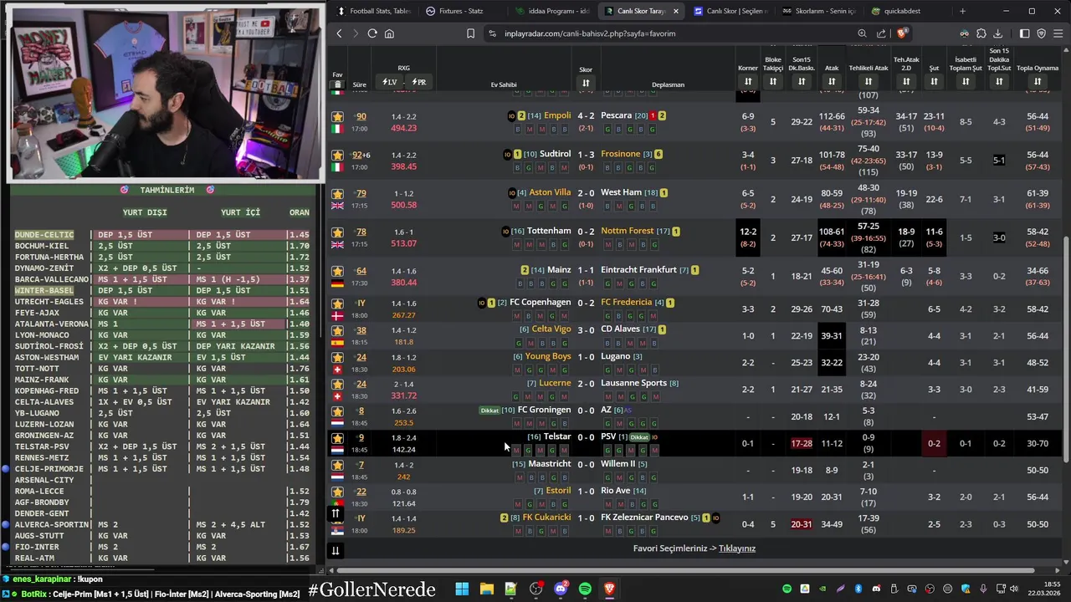Viewport: 1071px width, 602px height.
Task: Sort matches by Skor column
Action: (586, 83)
